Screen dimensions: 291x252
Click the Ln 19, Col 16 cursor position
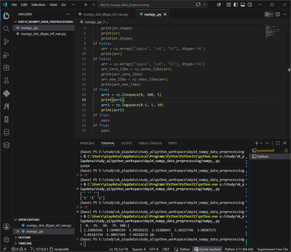click(x=119, y=249)
